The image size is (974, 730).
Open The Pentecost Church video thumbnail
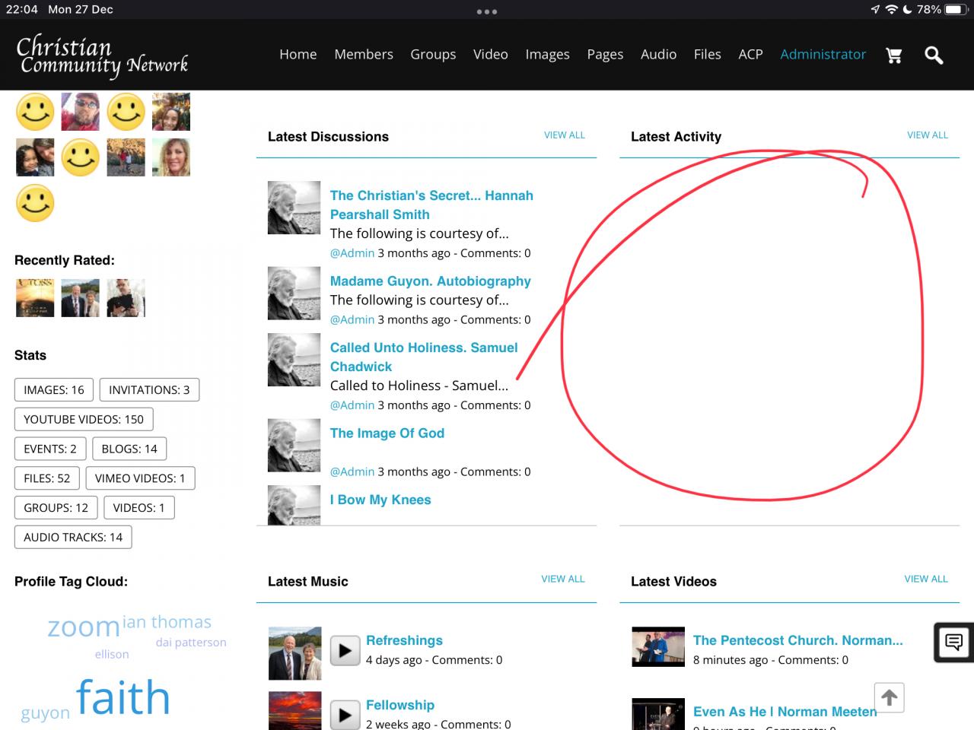tap(658, 646)
